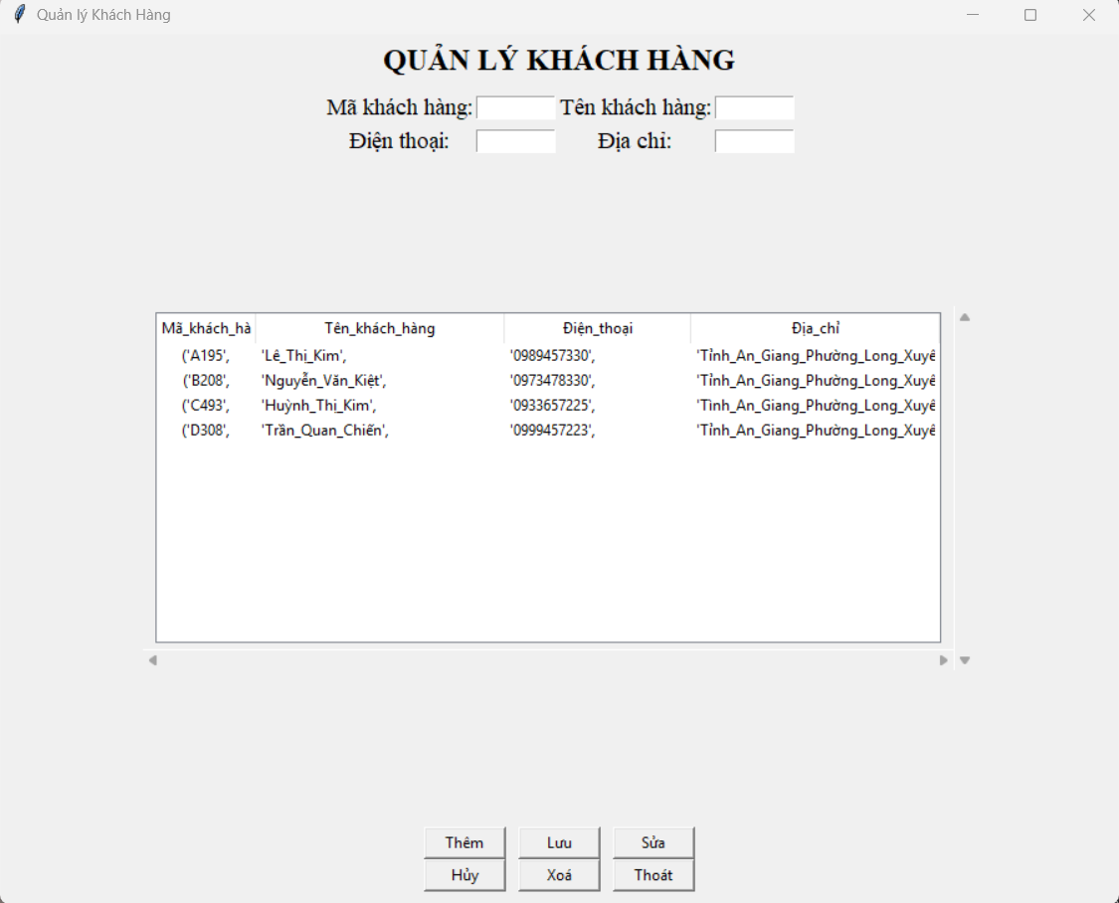Click the Thêm button

[465, 842]
